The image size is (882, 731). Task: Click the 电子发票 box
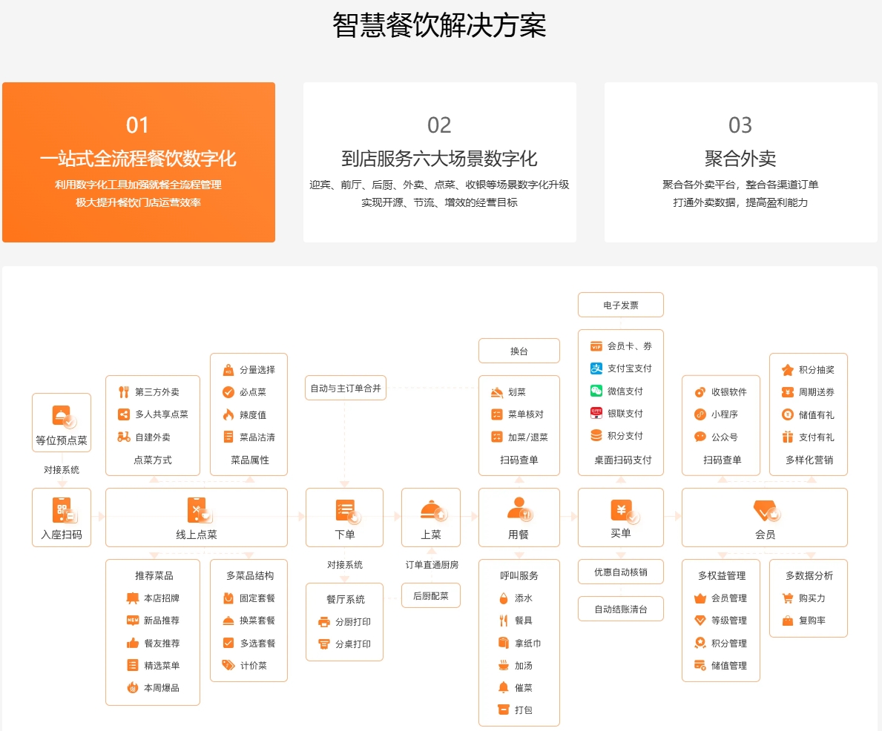pos(621,305)
